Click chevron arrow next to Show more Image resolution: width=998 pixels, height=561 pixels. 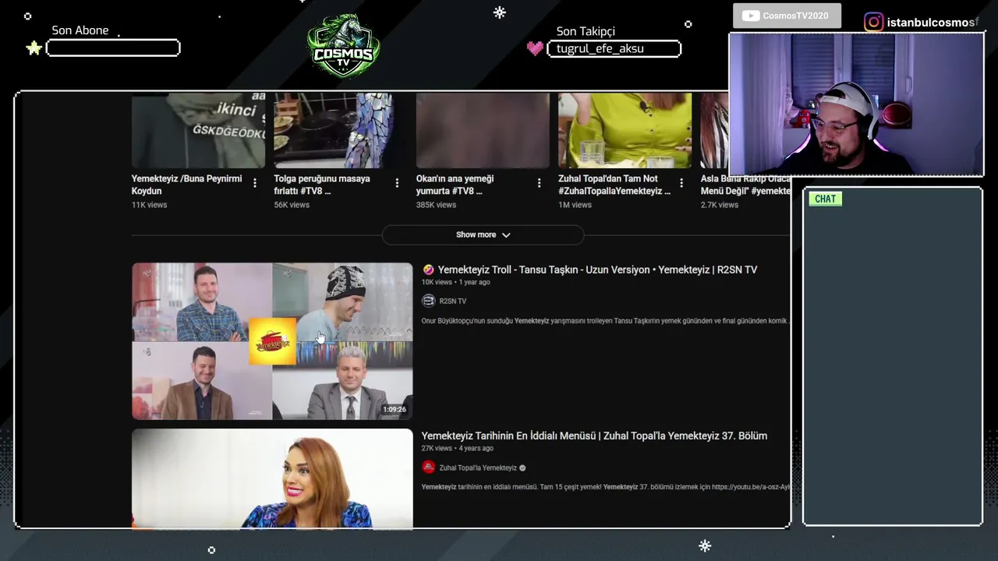(506, 235)
